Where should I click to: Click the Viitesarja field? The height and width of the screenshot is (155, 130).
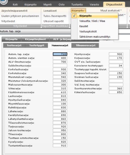tap(60, 88)
